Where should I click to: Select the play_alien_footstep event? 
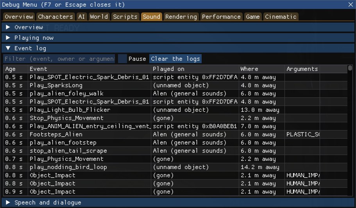click(x=175, y=143)
